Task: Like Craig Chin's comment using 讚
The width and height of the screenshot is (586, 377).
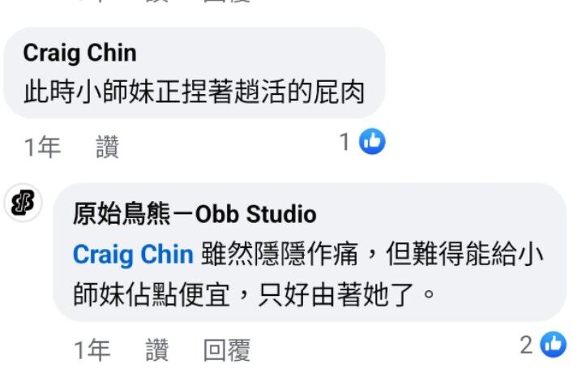Action: (108, 147)
